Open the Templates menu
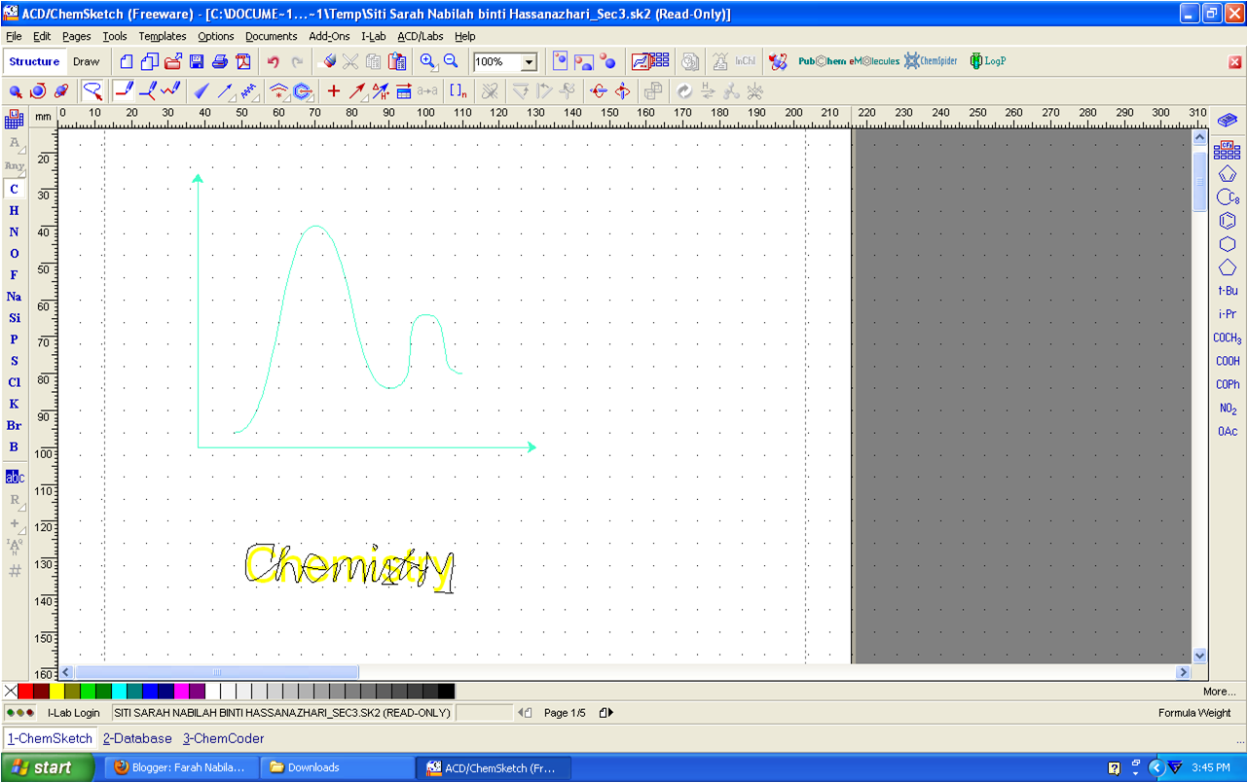 pyautogui.click(x=162, y=36)
